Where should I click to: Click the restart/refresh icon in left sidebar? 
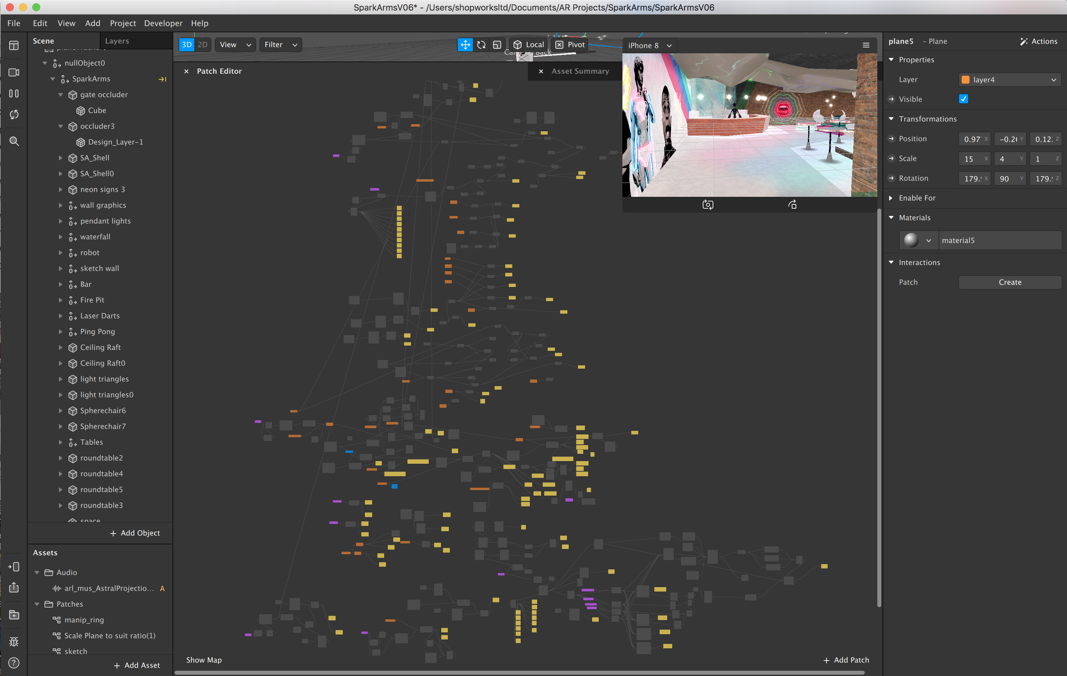pyautogui.click(x=14, y=115)
